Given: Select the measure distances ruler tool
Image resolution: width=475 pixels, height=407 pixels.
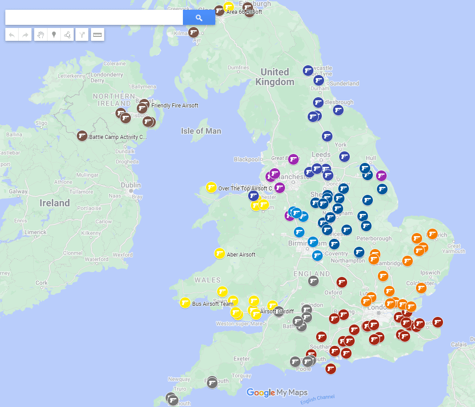Looking at the screenshot, I should click(97, 34).
